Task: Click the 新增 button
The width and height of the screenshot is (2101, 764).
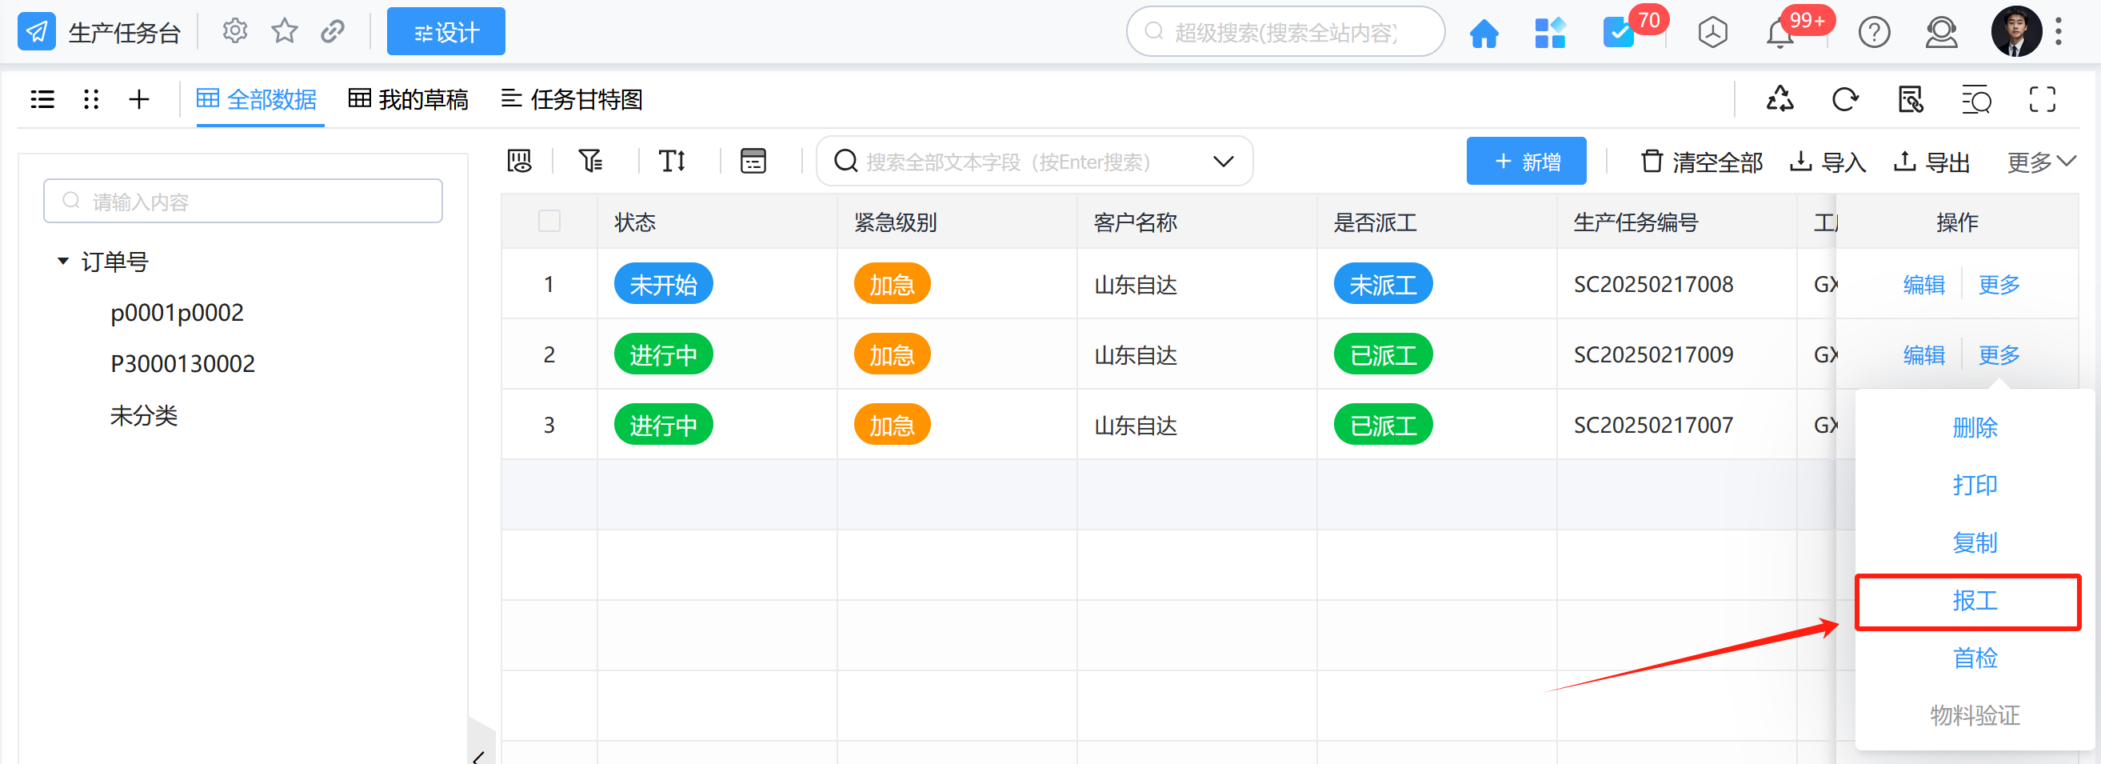Action: pos(1525,162)
